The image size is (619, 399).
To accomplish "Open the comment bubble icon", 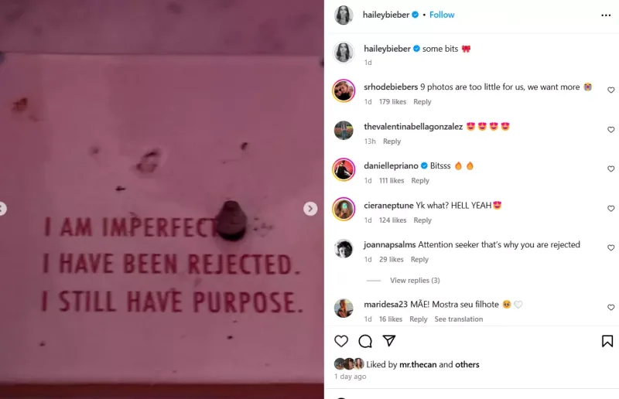I will (365, 341).
